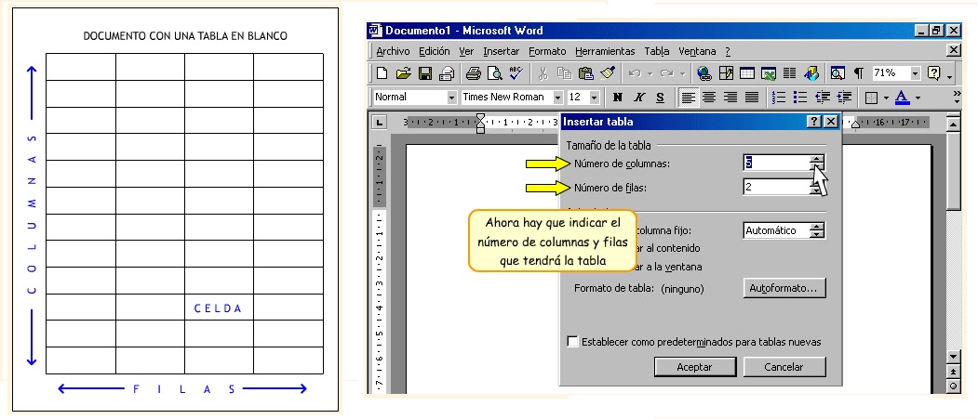Image resolution: width=978 pixels, height=419 pixels.
Task: Cut selection with scissors icon
Action: [543, 73]
